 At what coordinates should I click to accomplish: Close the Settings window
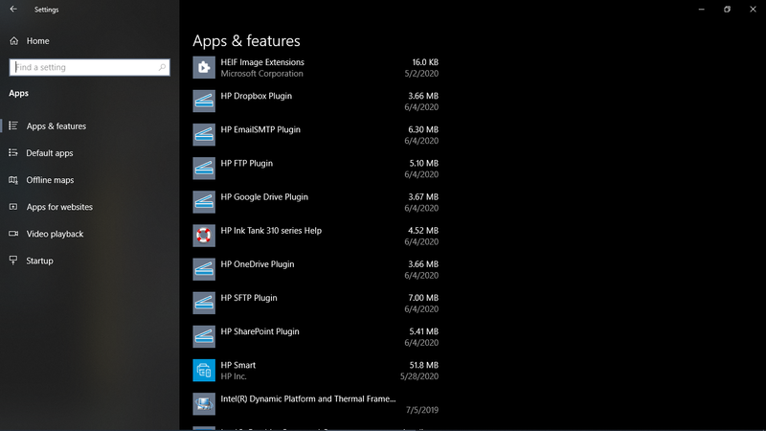coord(753,10)
